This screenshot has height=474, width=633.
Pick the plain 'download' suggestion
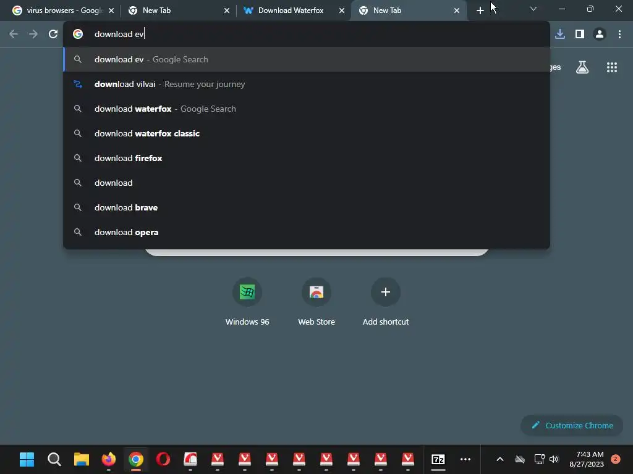(307, 183)
